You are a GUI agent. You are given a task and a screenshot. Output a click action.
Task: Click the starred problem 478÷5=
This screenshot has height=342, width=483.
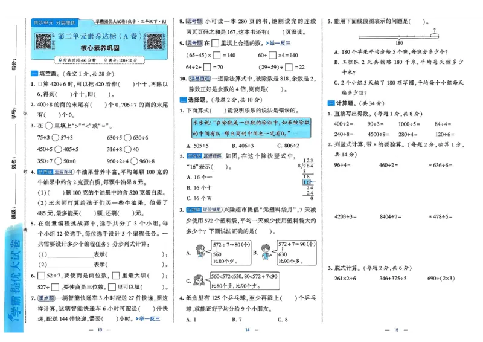coord(441,216)
